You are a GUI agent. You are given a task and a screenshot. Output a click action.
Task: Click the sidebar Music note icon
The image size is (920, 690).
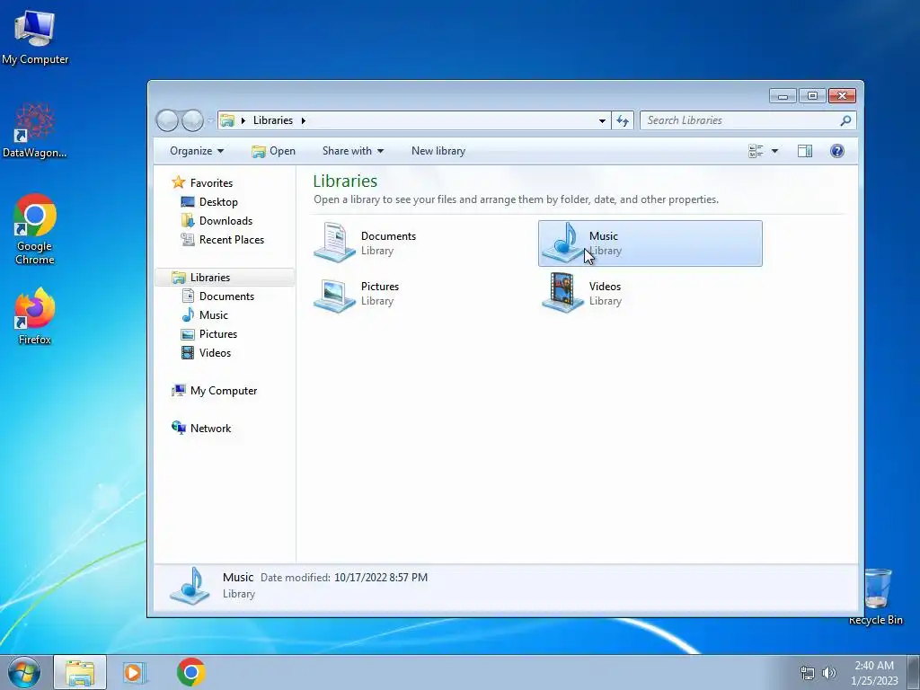coord(188,315)
